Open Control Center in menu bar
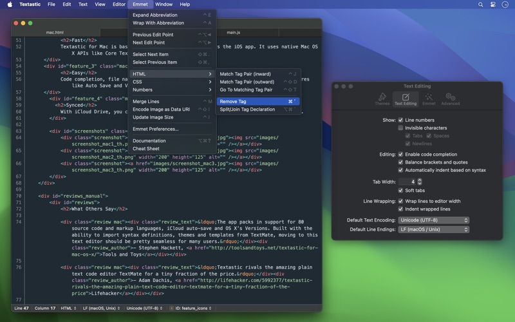The image size is (515, 322). point(492,5)
